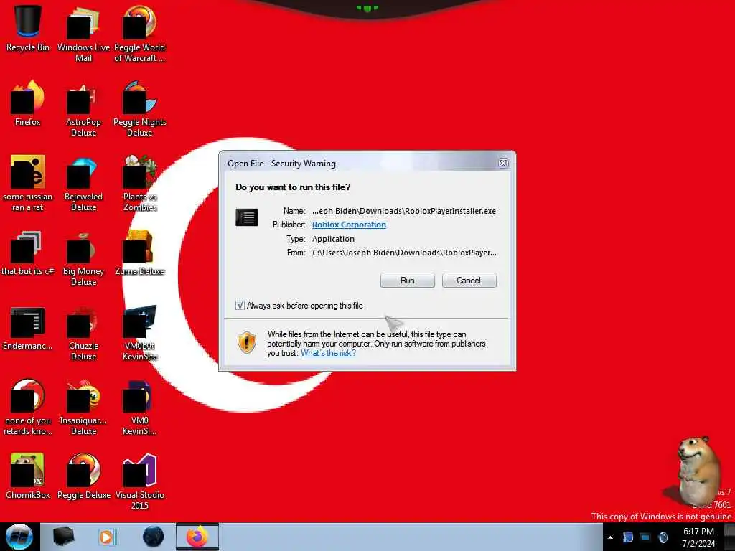
Task: Click the hamster desktop gadget
Action: pos(697,470)
